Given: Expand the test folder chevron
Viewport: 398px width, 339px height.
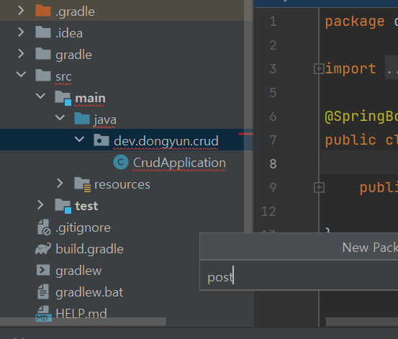Looking at the screenshot, I should [x=40, y=205].
